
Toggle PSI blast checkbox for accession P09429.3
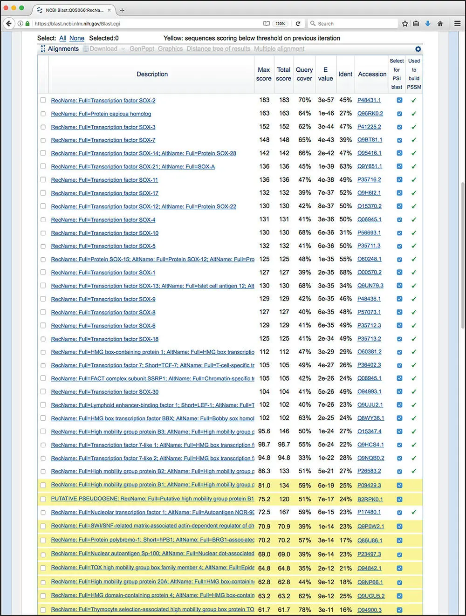pyautogui.click(x=399, y=486)
